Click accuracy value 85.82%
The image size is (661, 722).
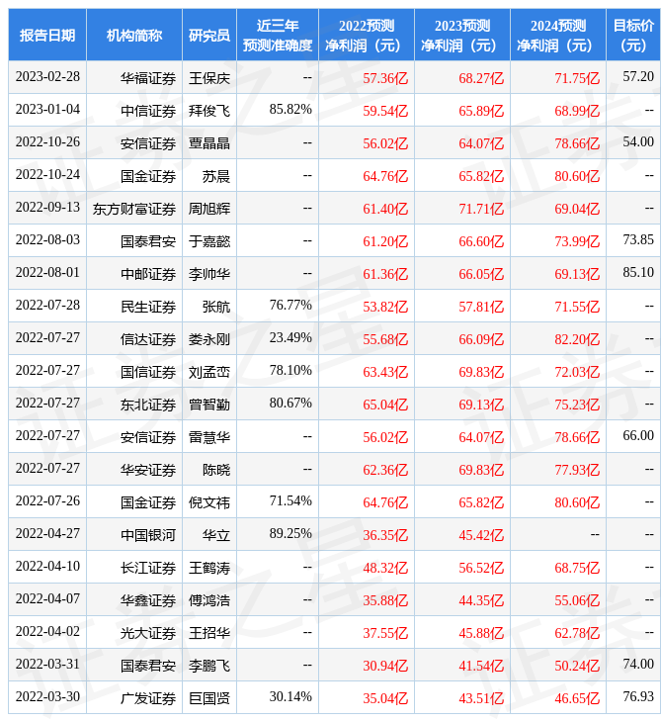(x=290, y=110)
